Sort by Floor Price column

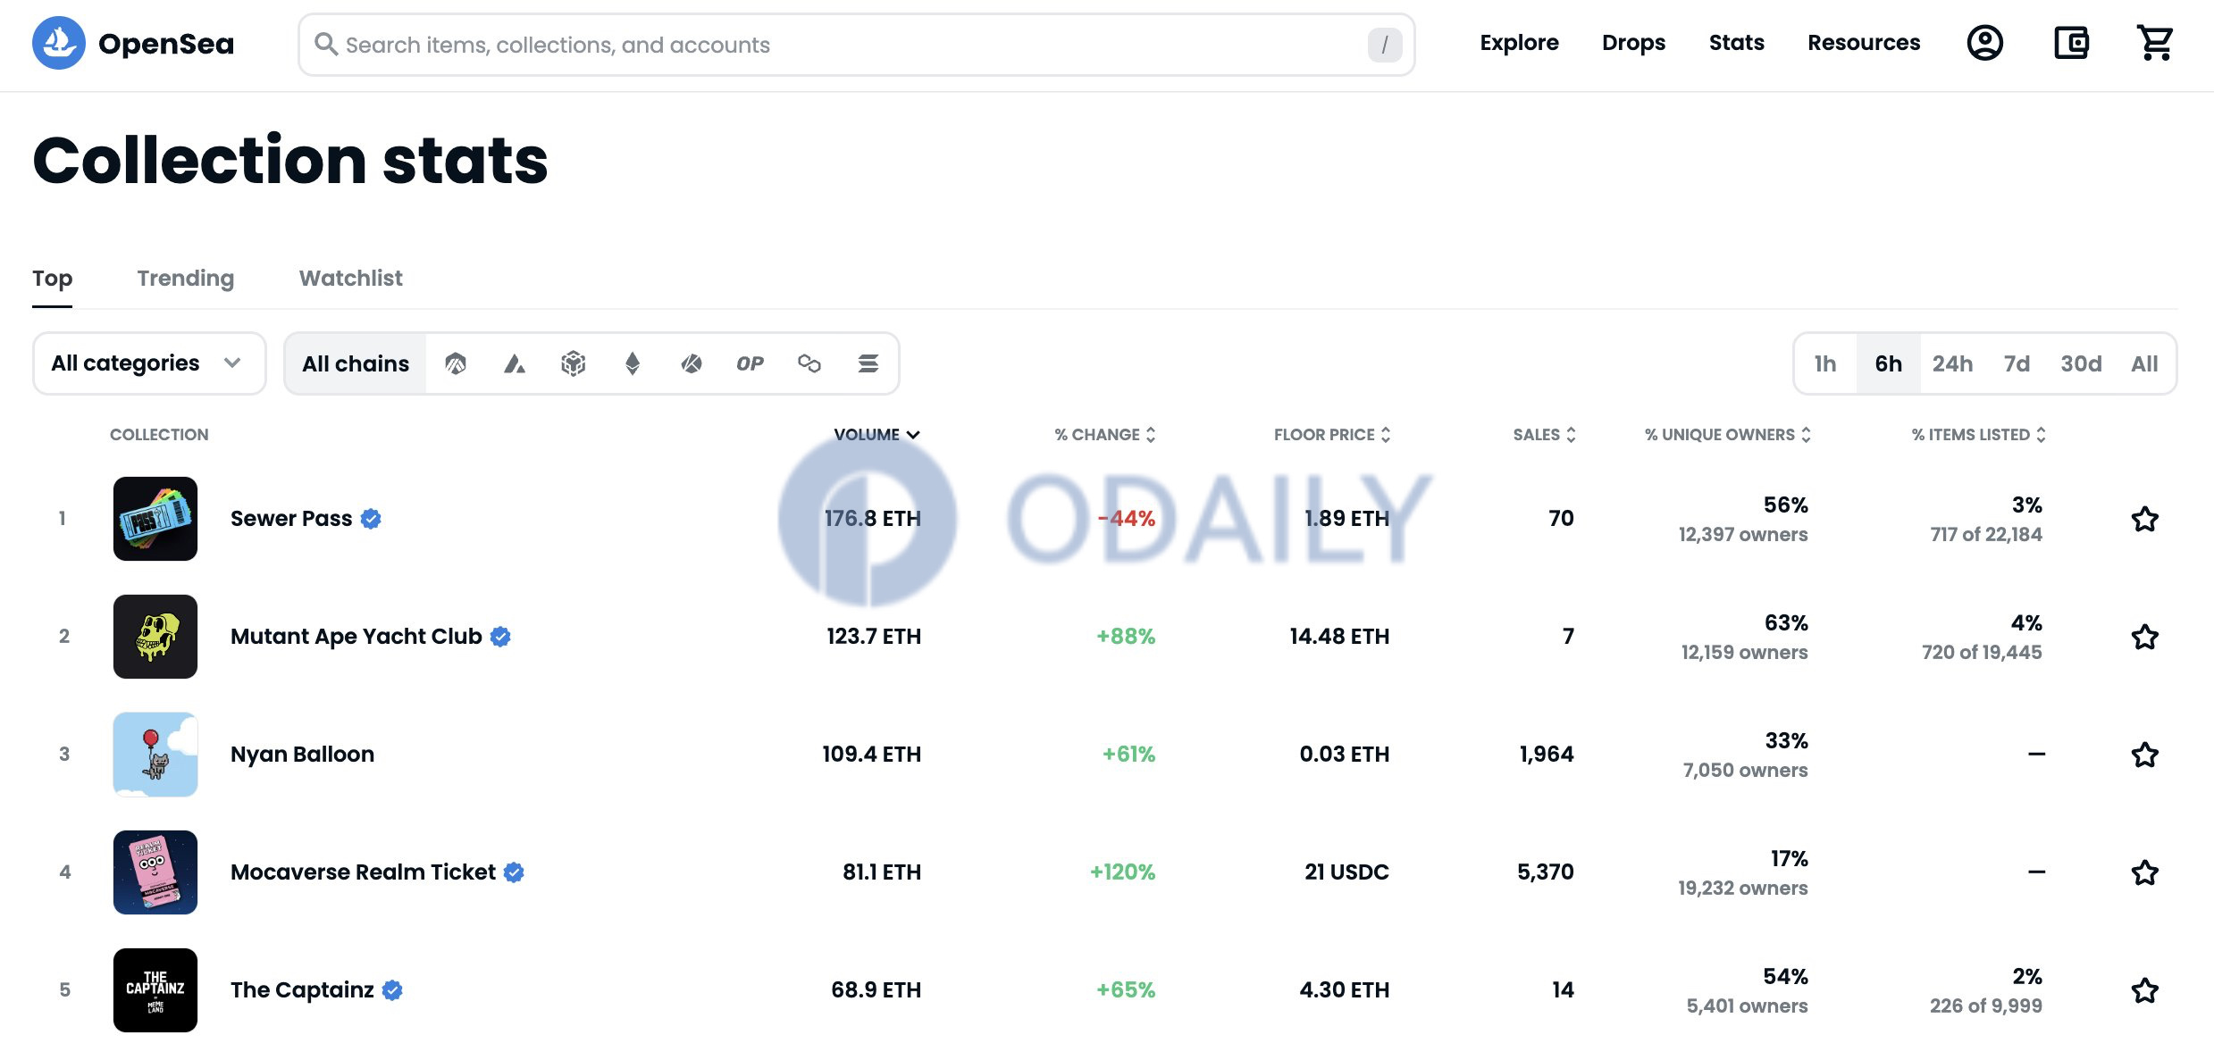[1332, 435]
